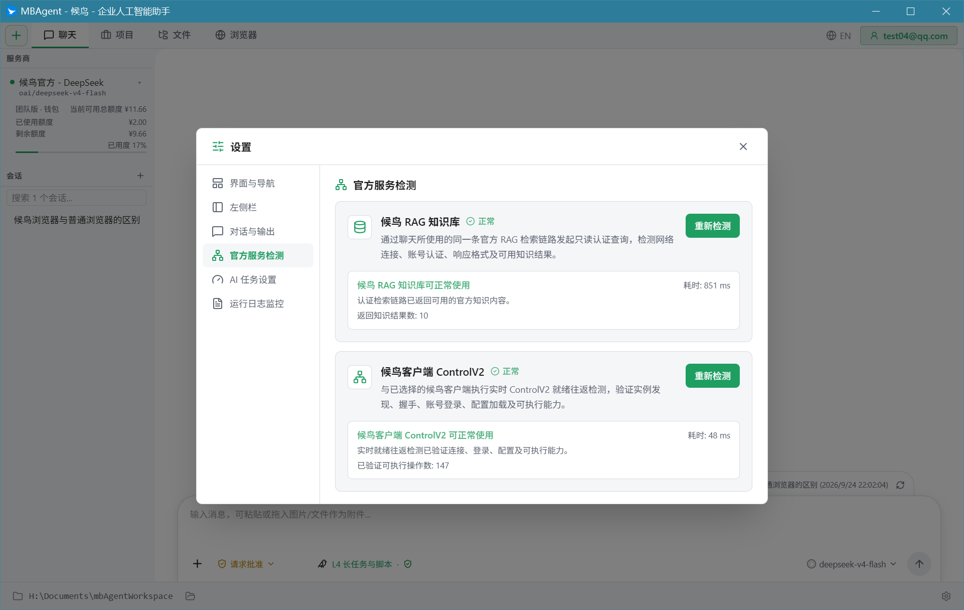
Task: Click the 正常 status next to 候鸟 RAG 知识库
Action: coord(480,221)
